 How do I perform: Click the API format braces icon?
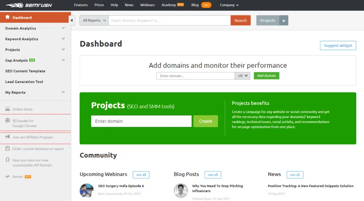click(7, 160)
